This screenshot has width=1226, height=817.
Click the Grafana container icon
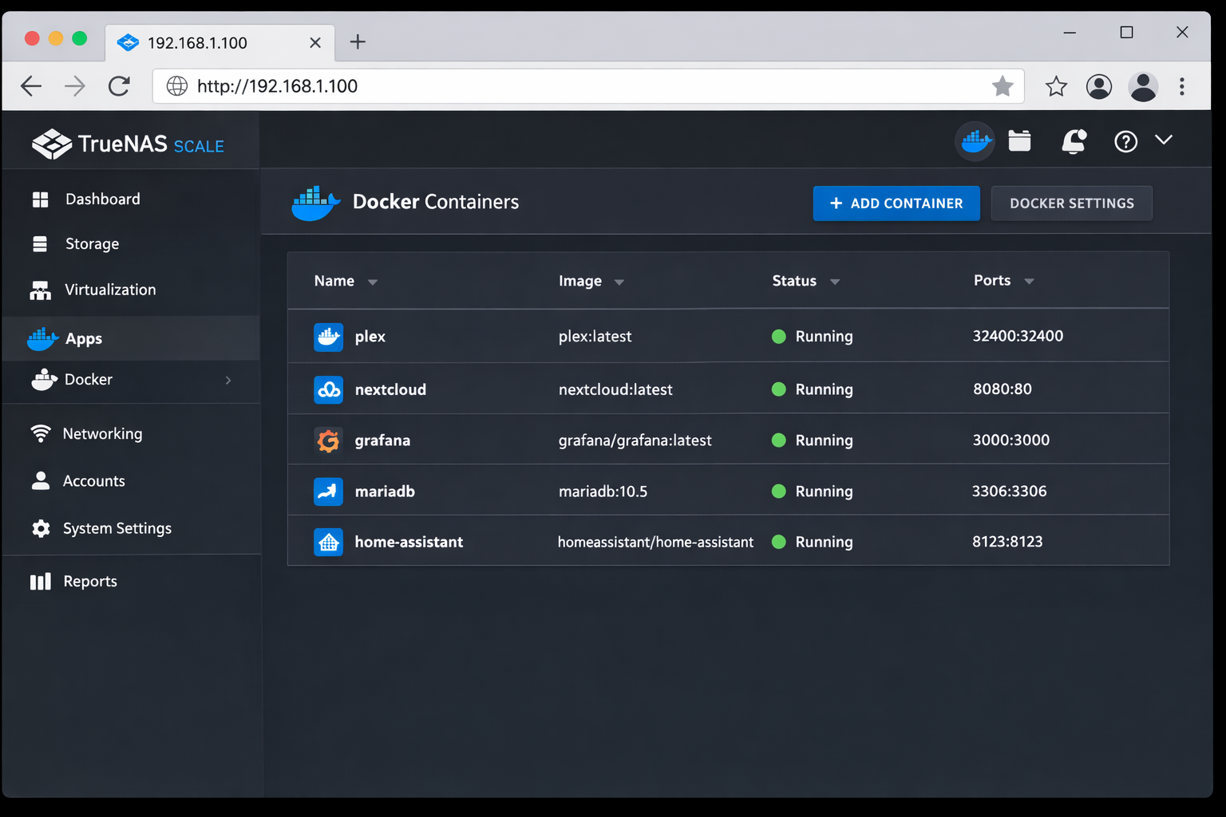328,440
